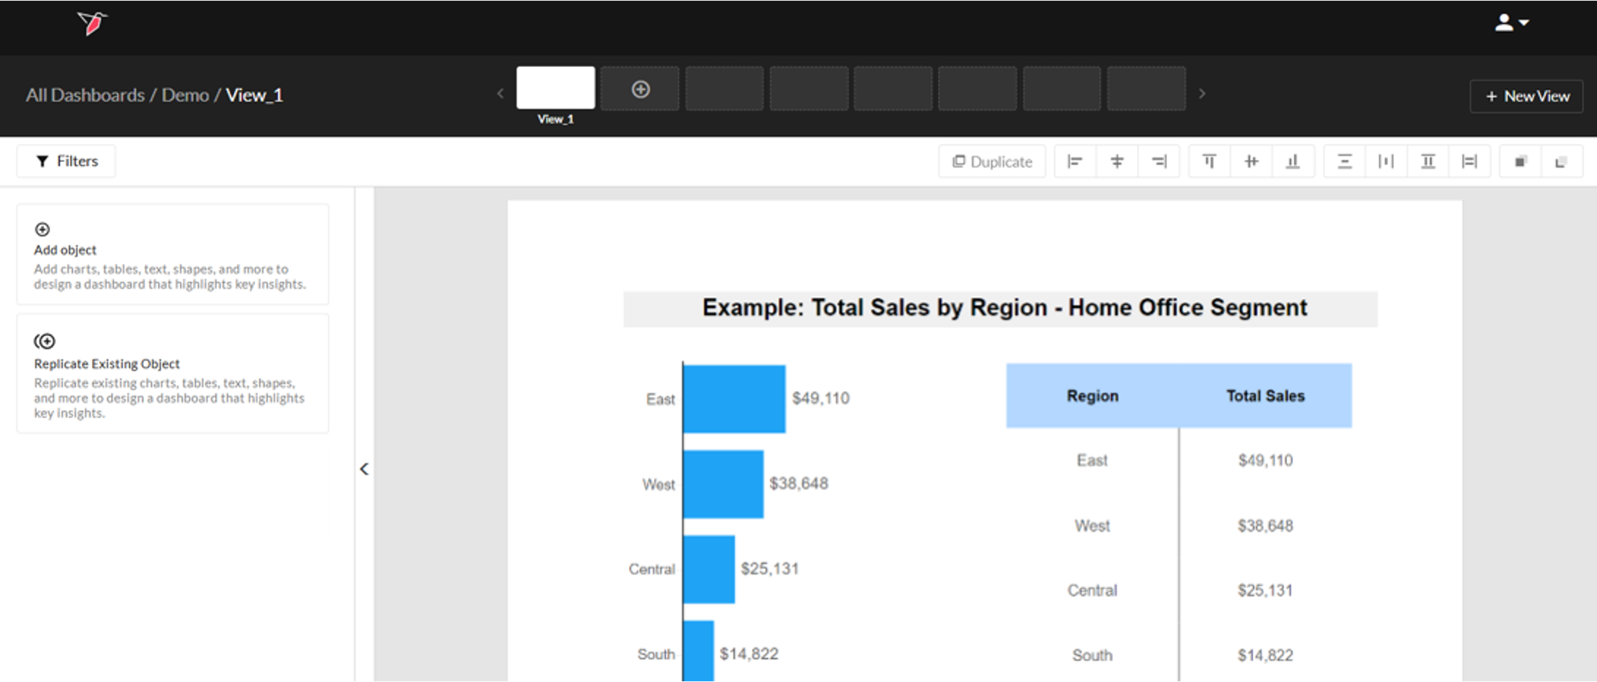
Task: Align objects to vertical middle
Action: (x=1251, y=162)
